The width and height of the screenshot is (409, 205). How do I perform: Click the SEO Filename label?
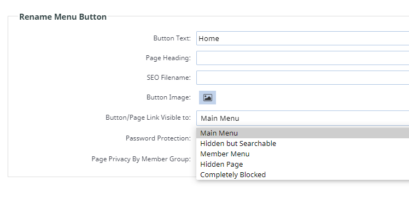(168, 78)
